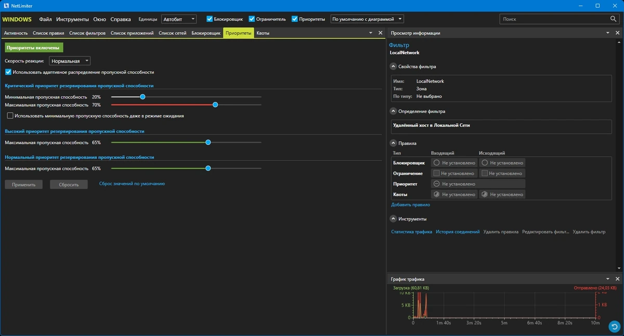Click the Приоритет rule Не установлено icon
Screen dimensions: 624x336
[437, 184]
